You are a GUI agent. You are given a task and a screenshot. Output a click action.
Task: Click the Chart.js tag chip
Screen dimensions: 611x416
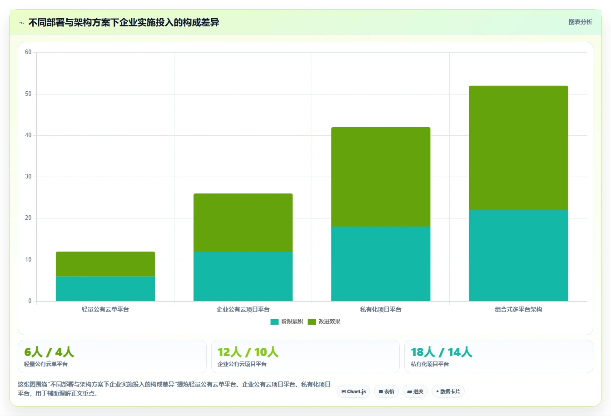[x=353, y=391]
